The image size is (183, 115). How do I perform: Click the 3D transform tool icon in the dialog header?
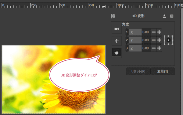(x=113, y=16)
